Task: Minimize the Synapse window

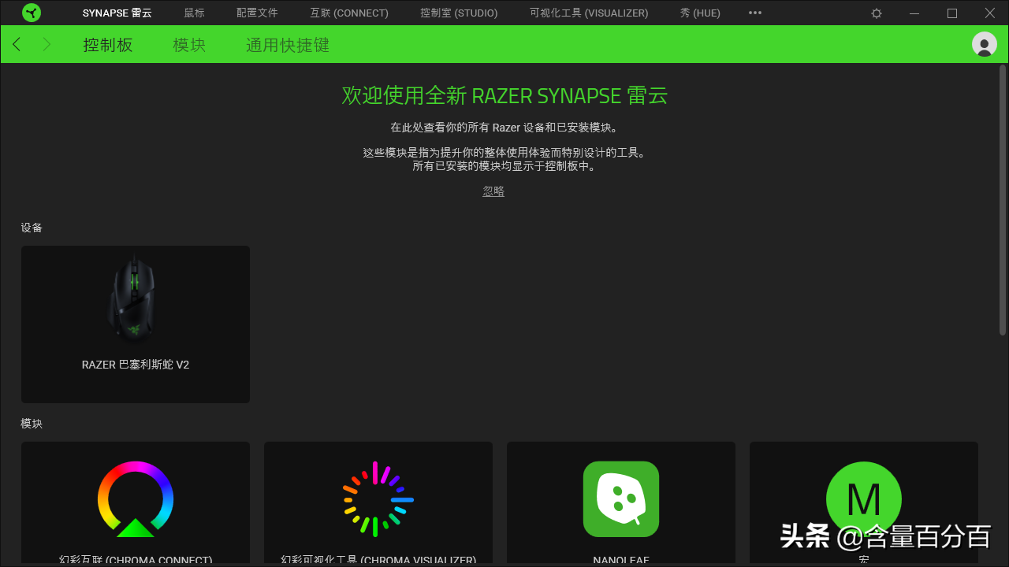Action: click(x=914, y=13)
